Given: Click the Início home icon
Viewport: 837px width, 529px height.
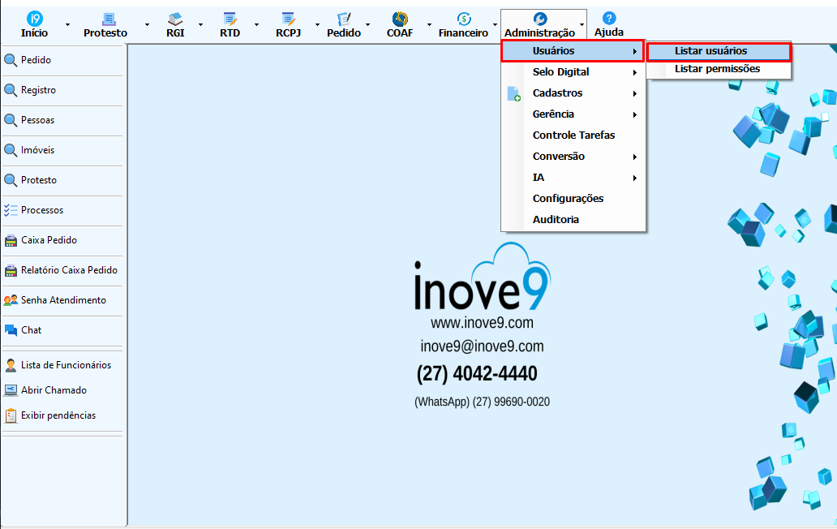Looking at the screenshot, I should click(x=34, y=19).
